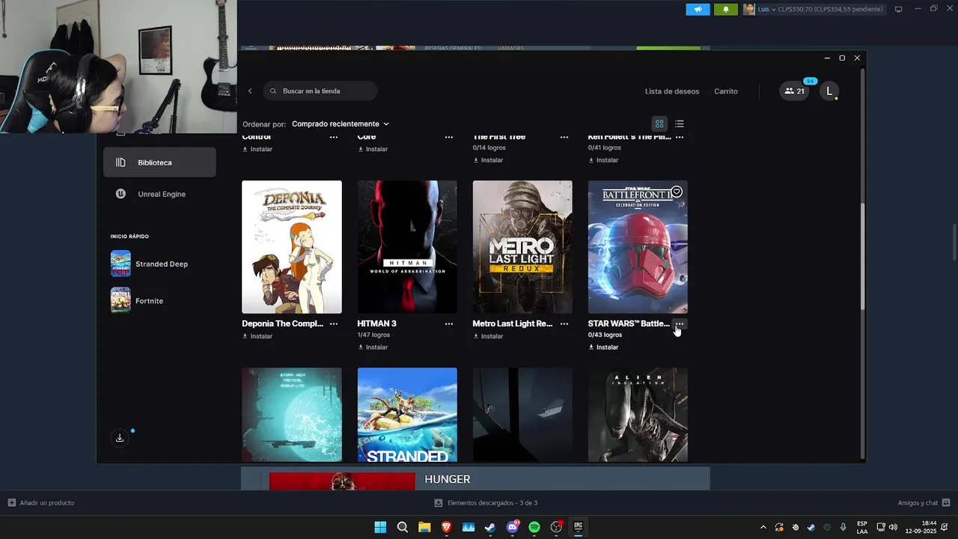Open File Explorer from the taskbar

[424, 527]
